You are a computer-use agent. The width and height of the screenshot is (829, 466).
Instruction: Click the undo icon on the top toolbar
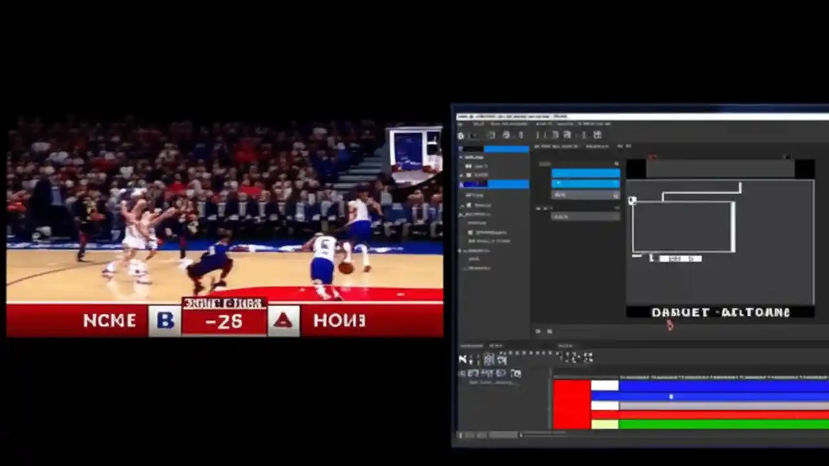[492, 135]
